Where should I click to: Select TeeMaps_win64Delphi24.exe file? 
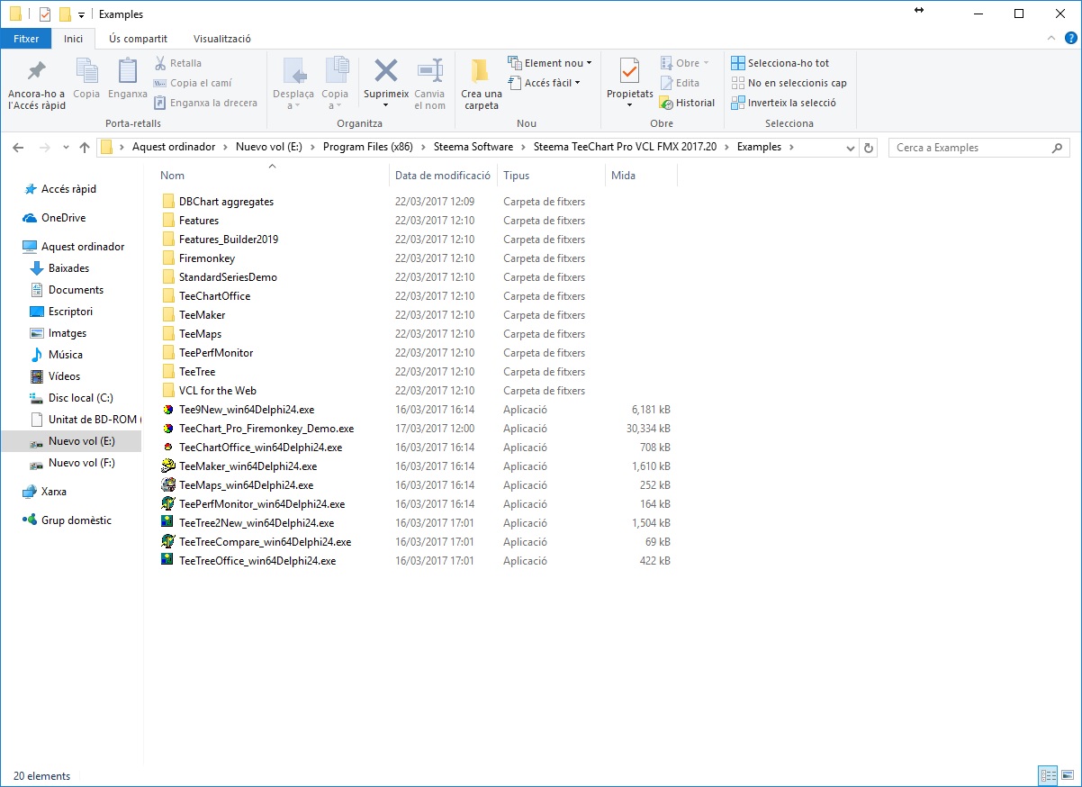246,485
